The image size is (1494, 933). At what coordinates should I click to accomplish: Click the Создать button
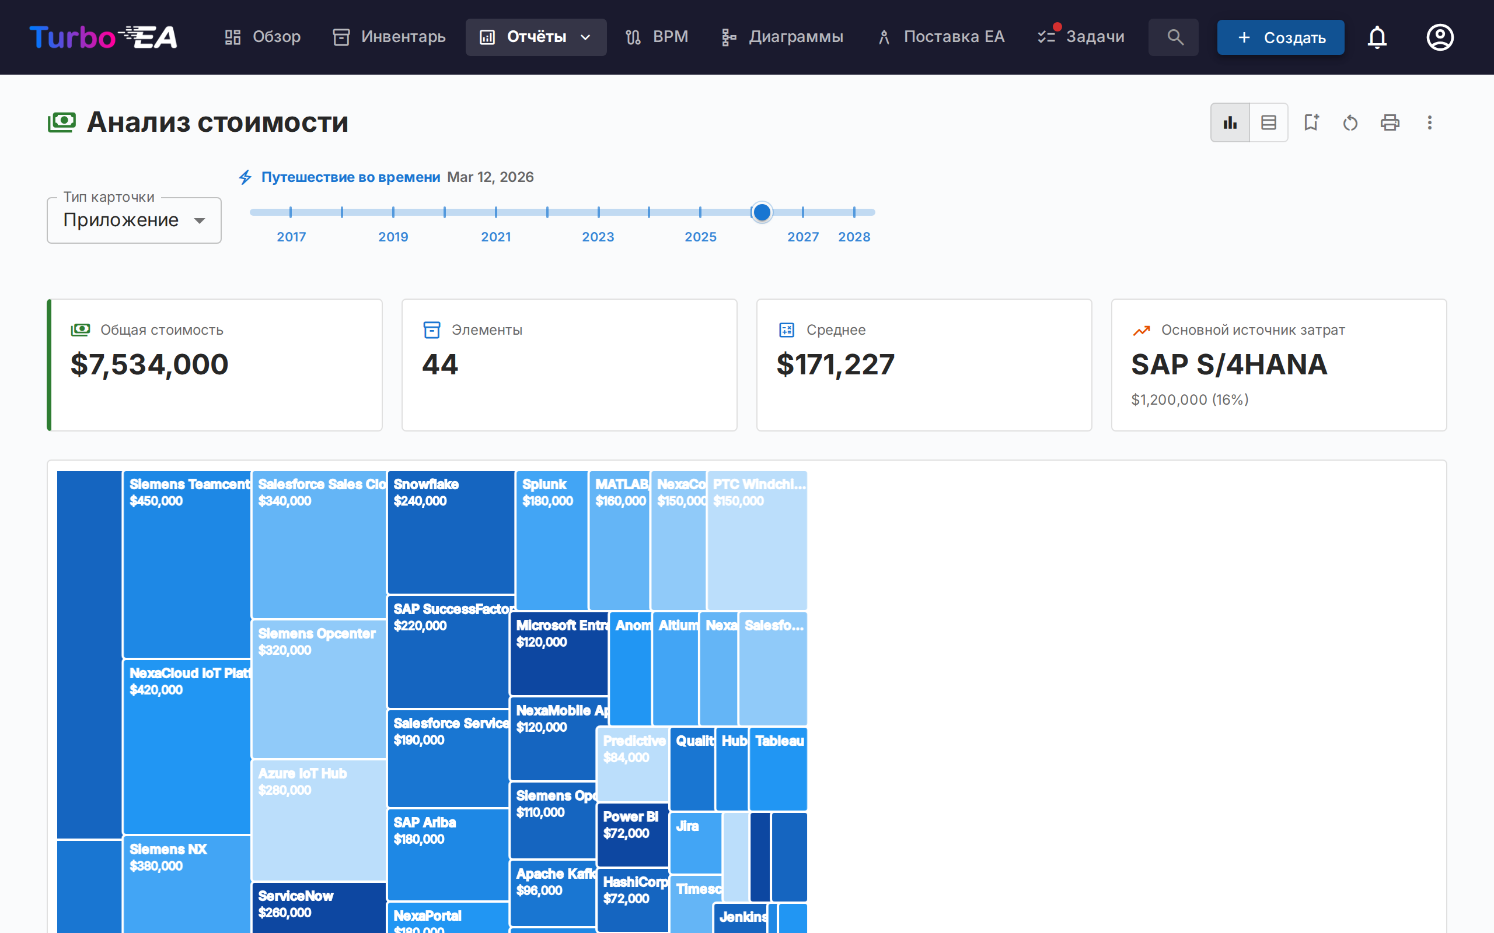coord(1280,38)
